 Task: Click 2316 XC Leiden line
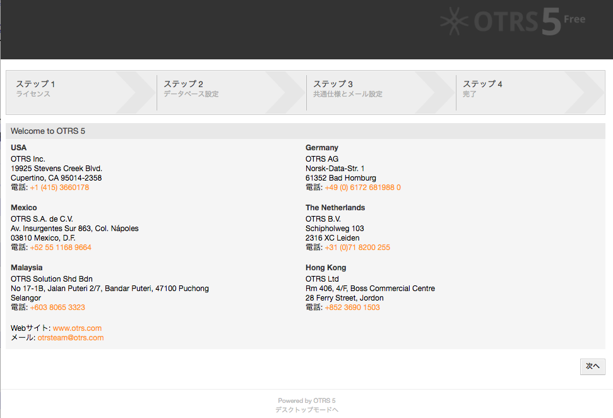coord(332,238)
